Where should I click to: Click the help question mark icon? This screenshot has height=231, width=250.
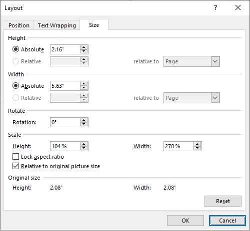215,7
